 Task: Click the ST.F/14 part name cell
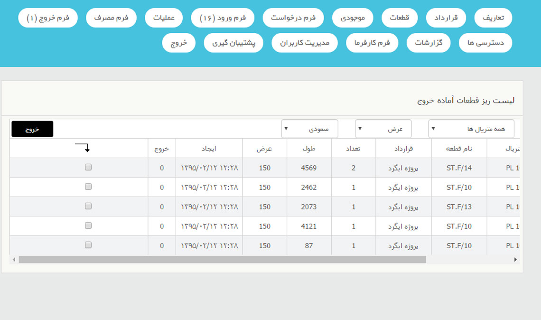pyautogui.click(x=459, y=168)
